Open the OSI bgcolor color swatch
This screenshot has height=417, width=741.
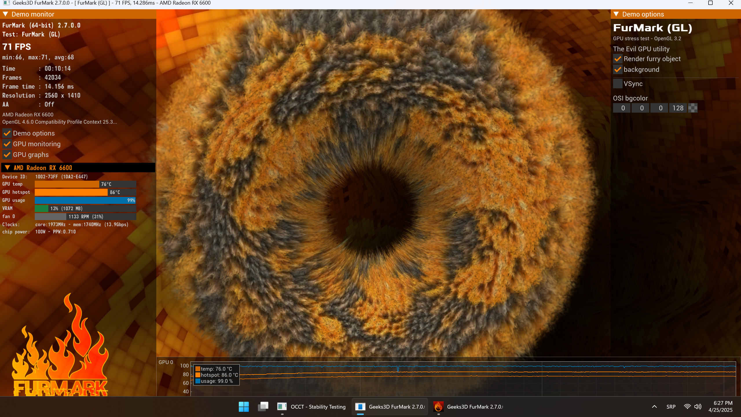[x=693, y=108]
